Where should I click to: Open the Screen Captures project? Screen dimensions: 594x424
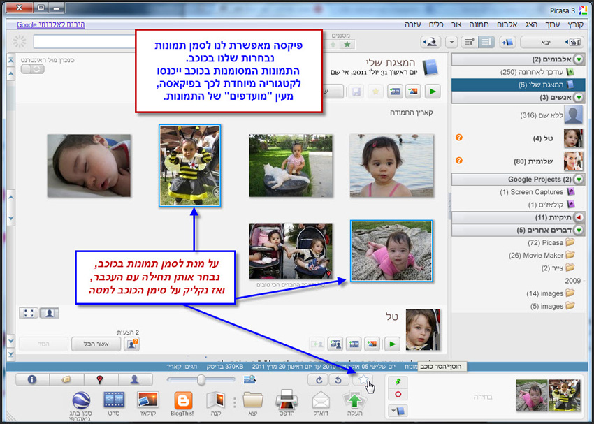coord(517,192)
